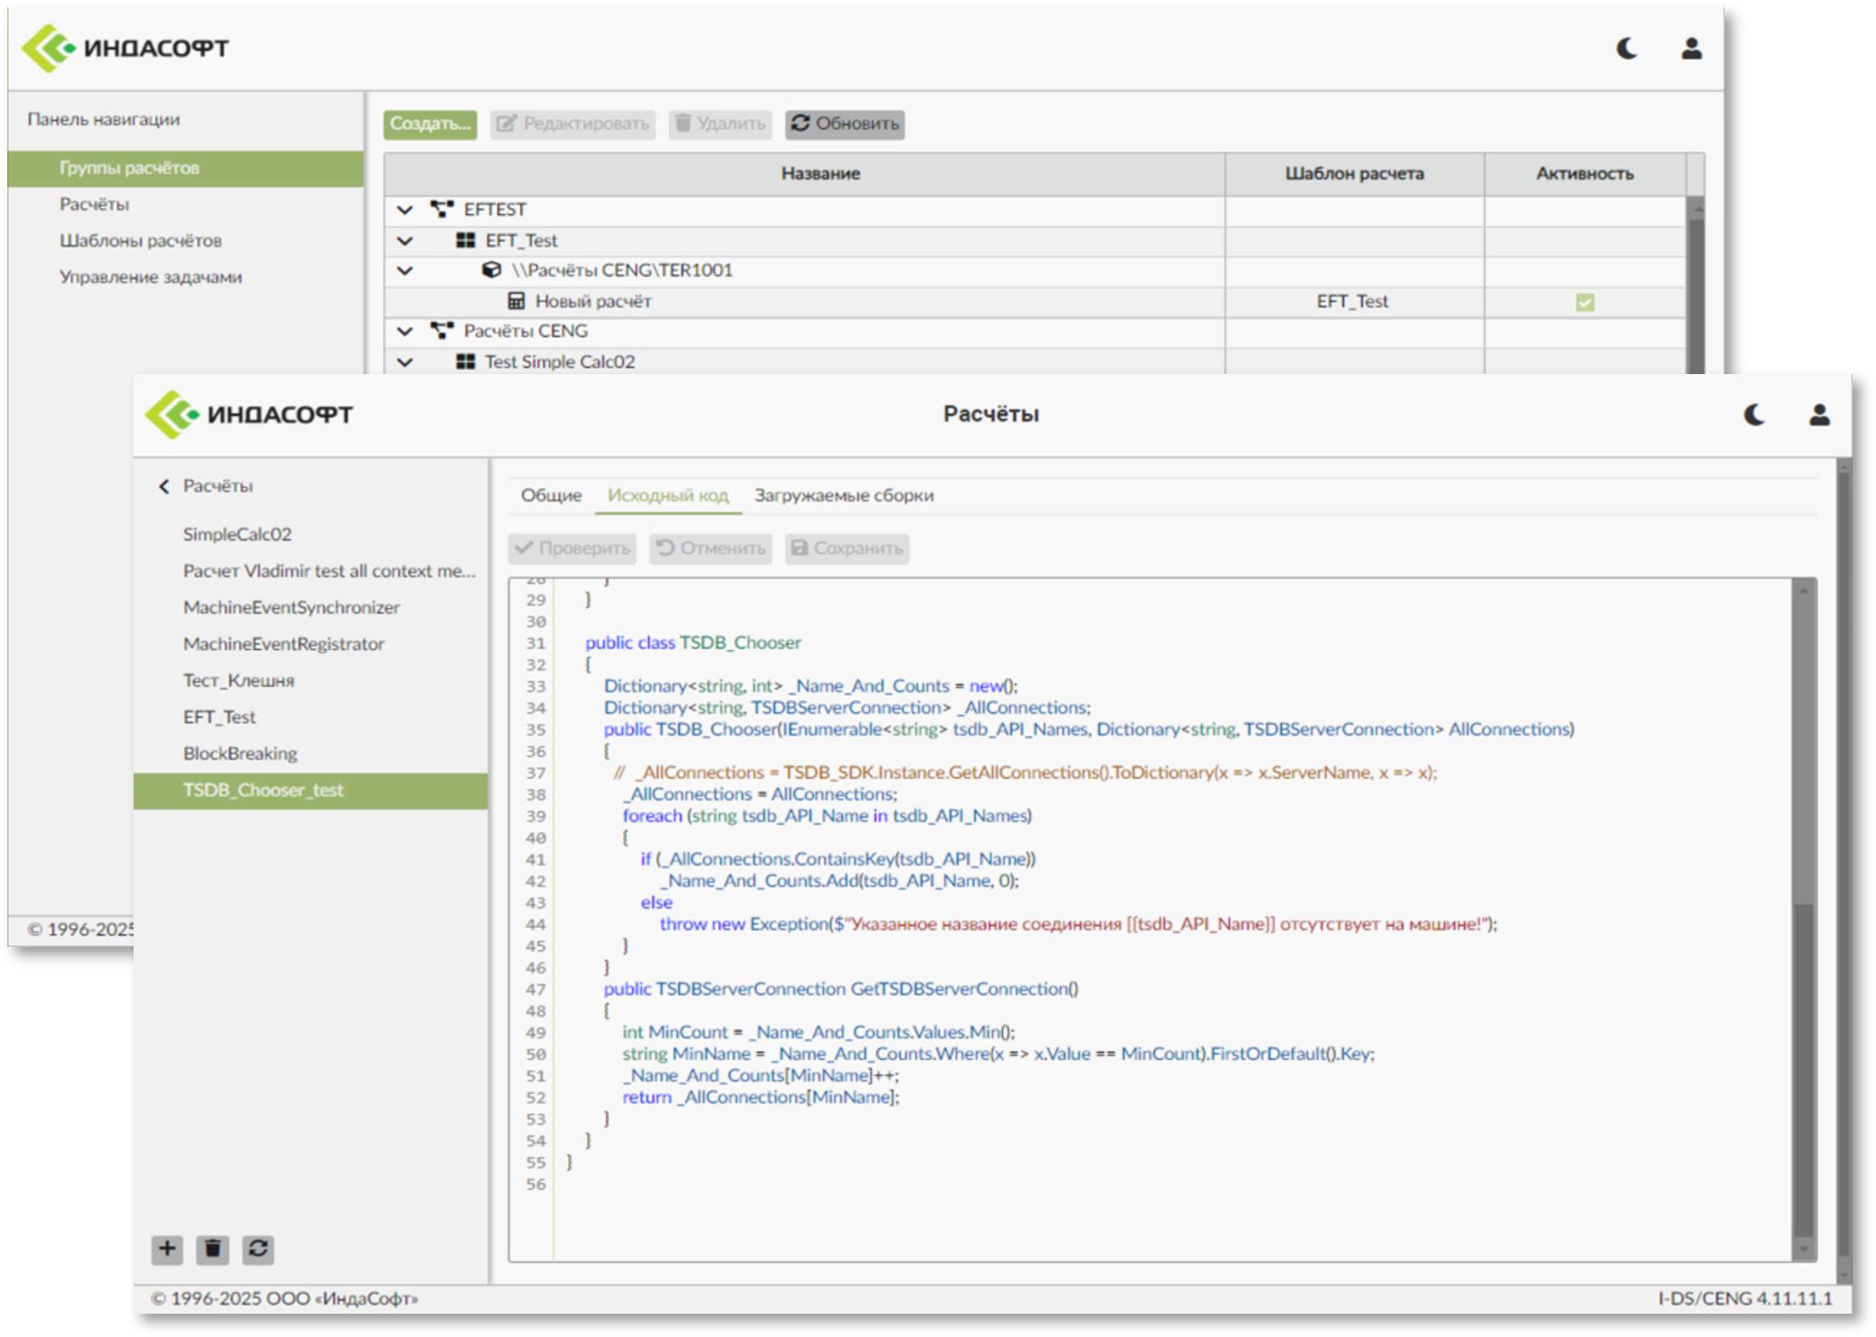Click user profile icon in back window

click(x=1692, y=48)
